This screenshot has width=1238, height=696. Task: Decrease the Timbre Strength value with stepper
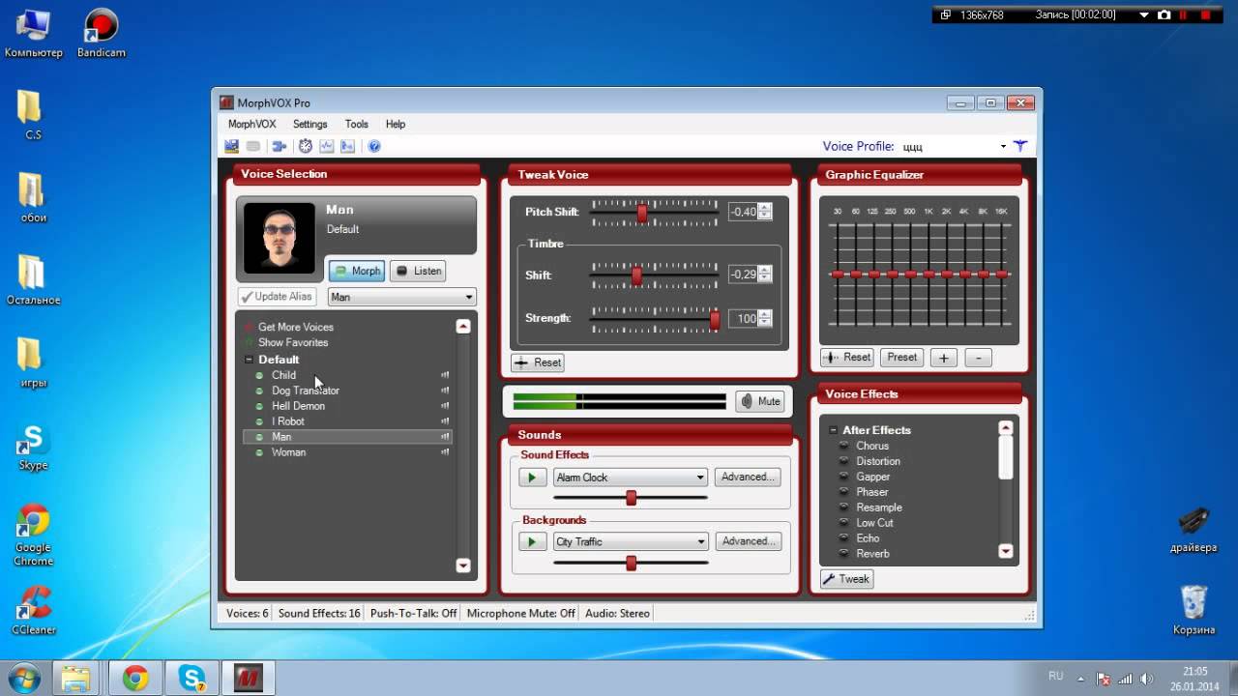pyautogui.click(x=765, y=322)
